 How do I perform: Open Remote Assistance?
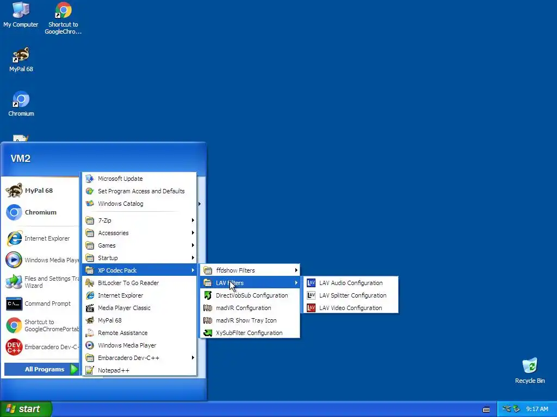point(139,333)
